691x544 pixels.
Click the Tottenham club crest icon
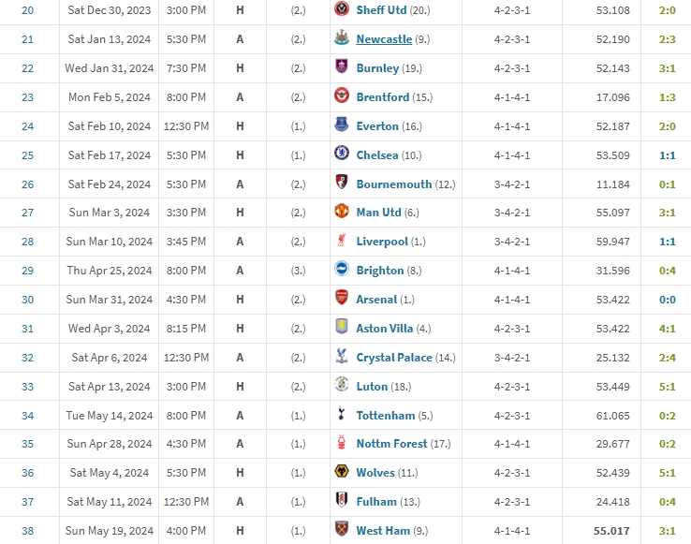tap(341, 415)
